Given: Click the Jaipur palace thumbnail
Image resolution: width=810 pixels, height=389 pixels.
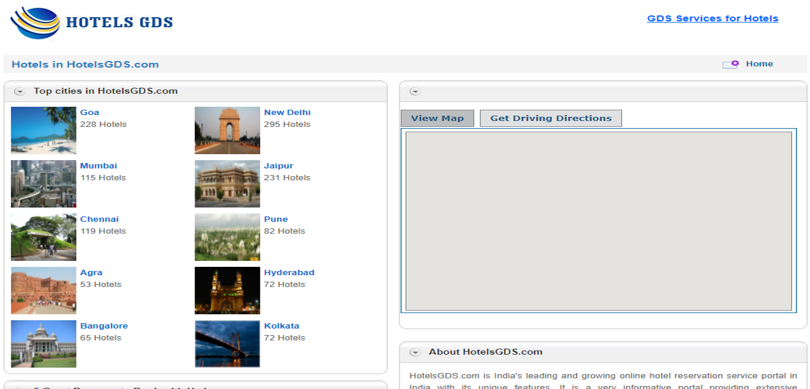Looking at the screenshot, I should click(227, 184).
